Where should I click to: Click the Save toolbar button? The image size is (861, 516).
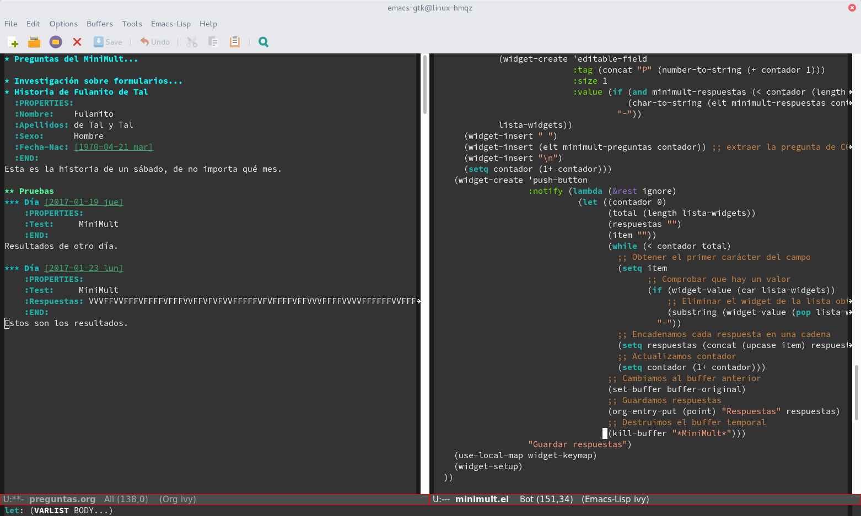pos(108,42)
